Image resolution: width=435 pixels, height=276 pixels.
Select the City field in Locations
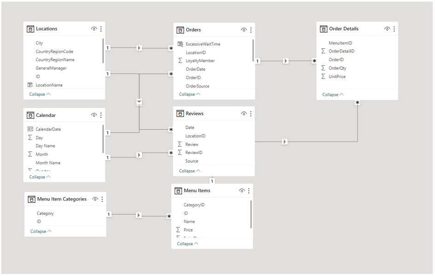coord(39,43)
